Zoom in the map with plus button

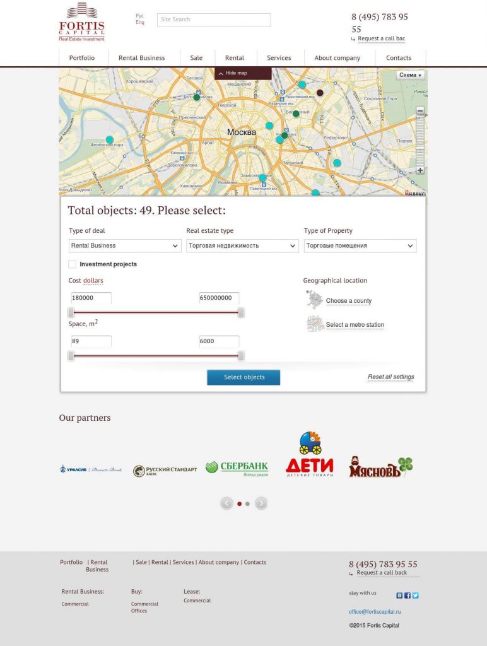pos(420,170)
